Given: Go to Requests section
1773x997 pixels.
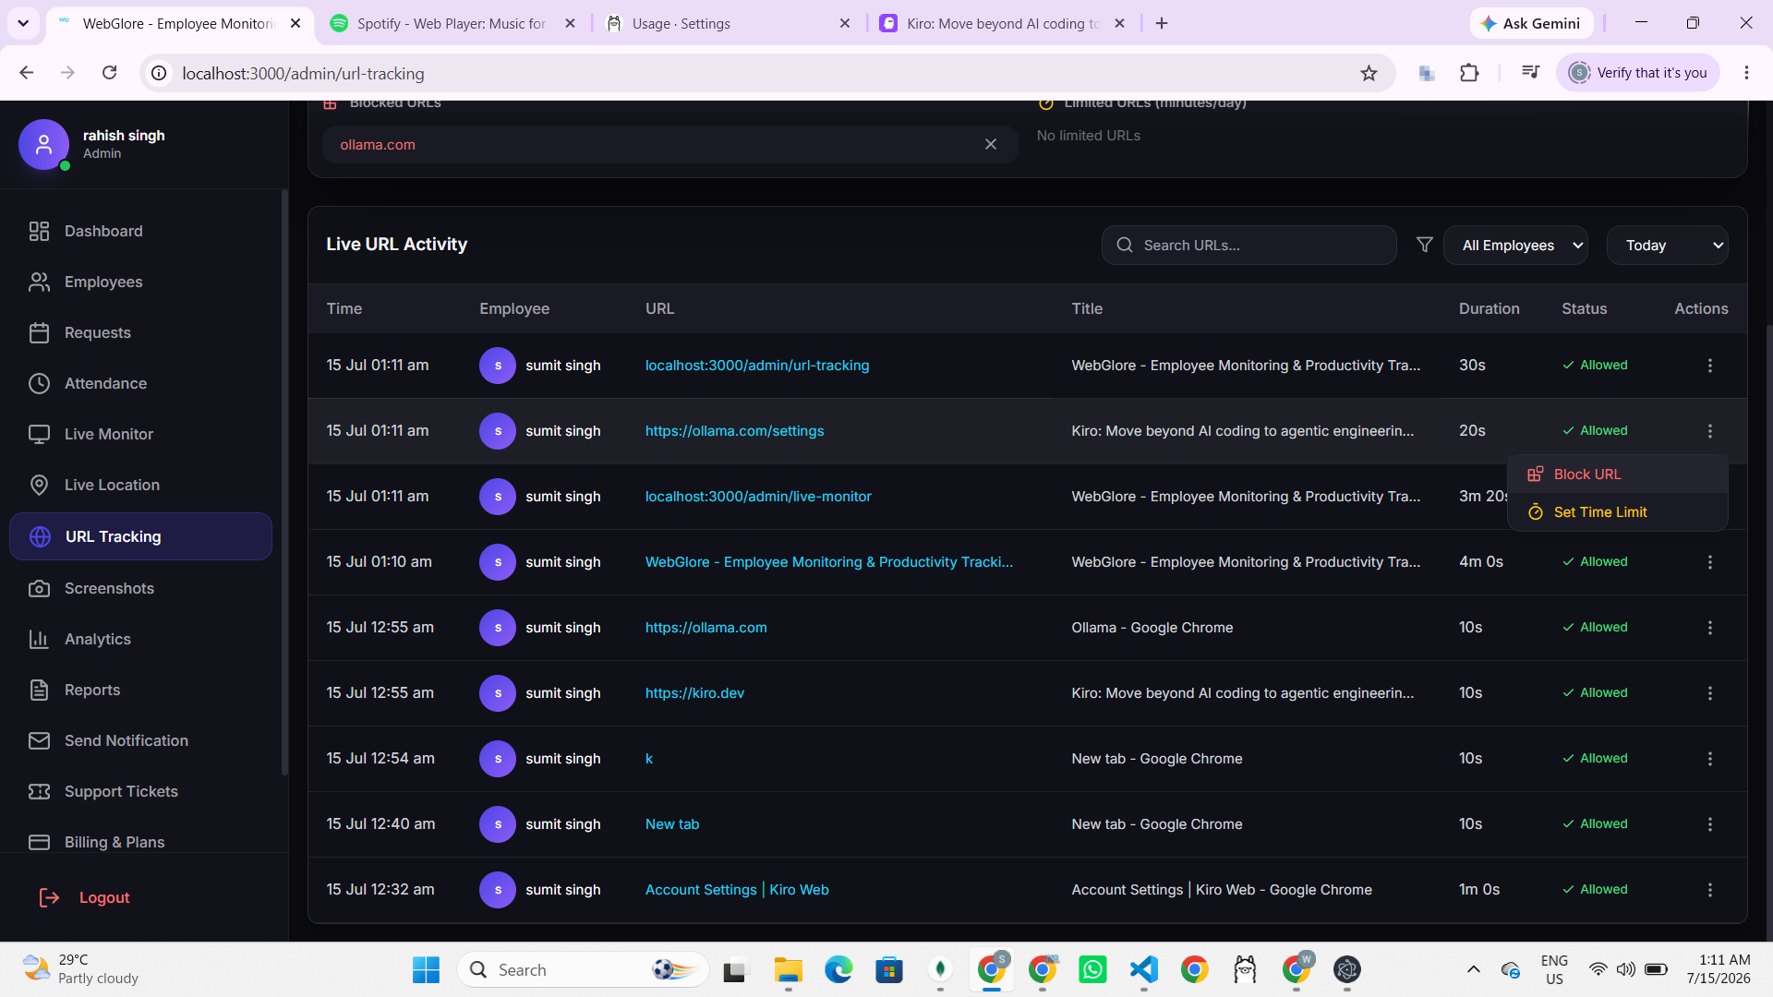Looking at the screenshot, I should coord(140,332).
